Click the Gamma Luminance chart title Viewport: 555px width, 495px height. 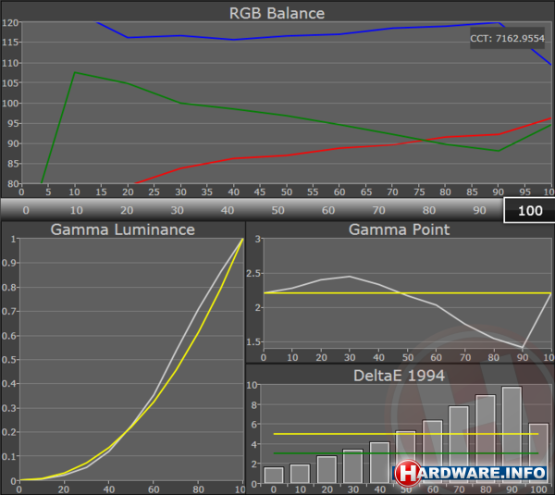122,229
